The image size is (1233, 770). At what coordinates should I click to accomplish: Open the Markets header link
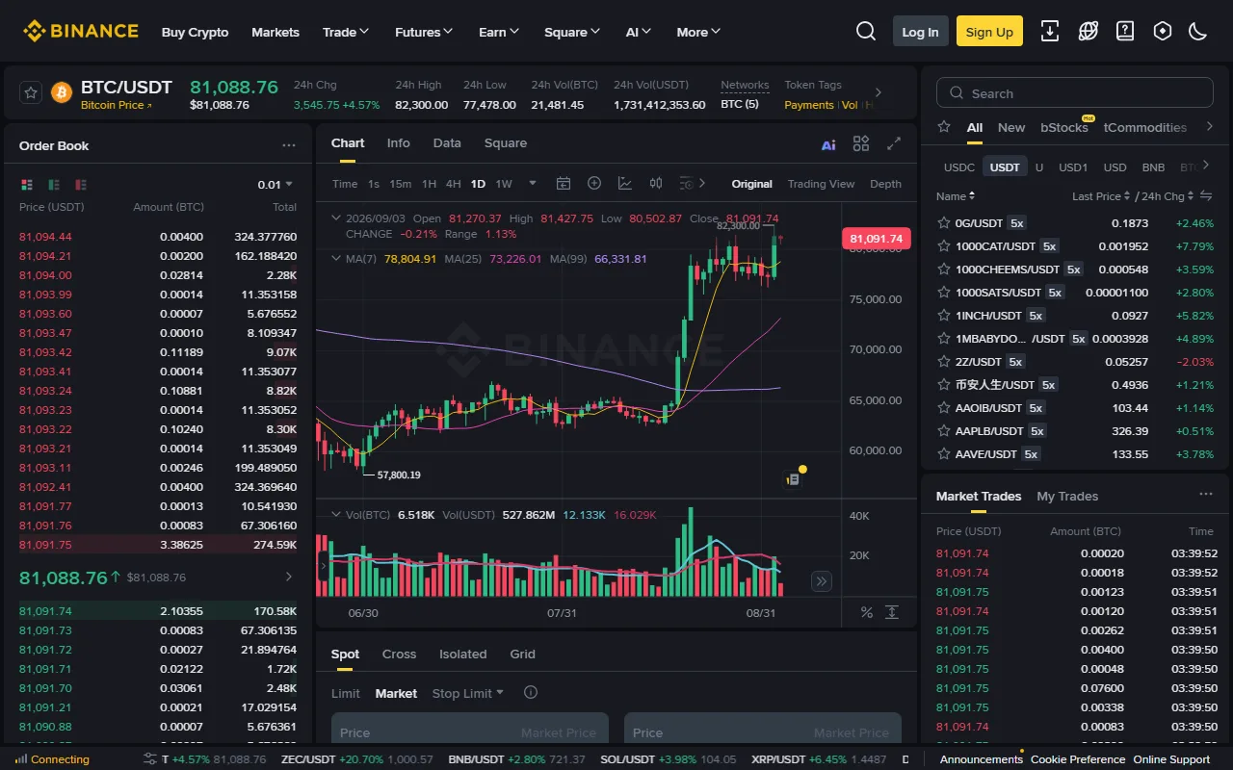click(x=275, y=32)
